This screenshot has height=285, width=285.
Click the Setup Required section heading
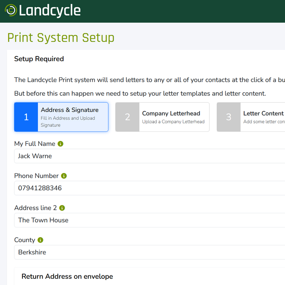point(39,59)
